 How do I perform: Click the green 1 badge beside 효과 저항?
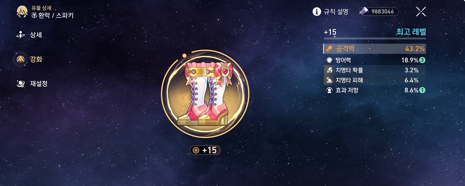(422, 90)
